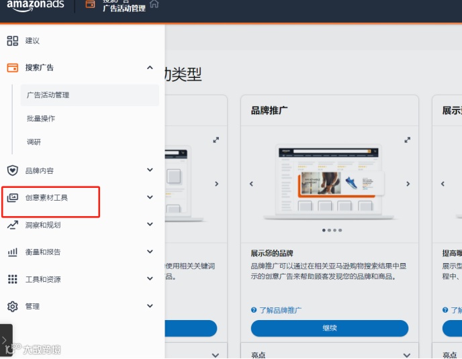Click the 品牌推广 card title
This screenshot has height=359, width=462.
coord(269,111)
